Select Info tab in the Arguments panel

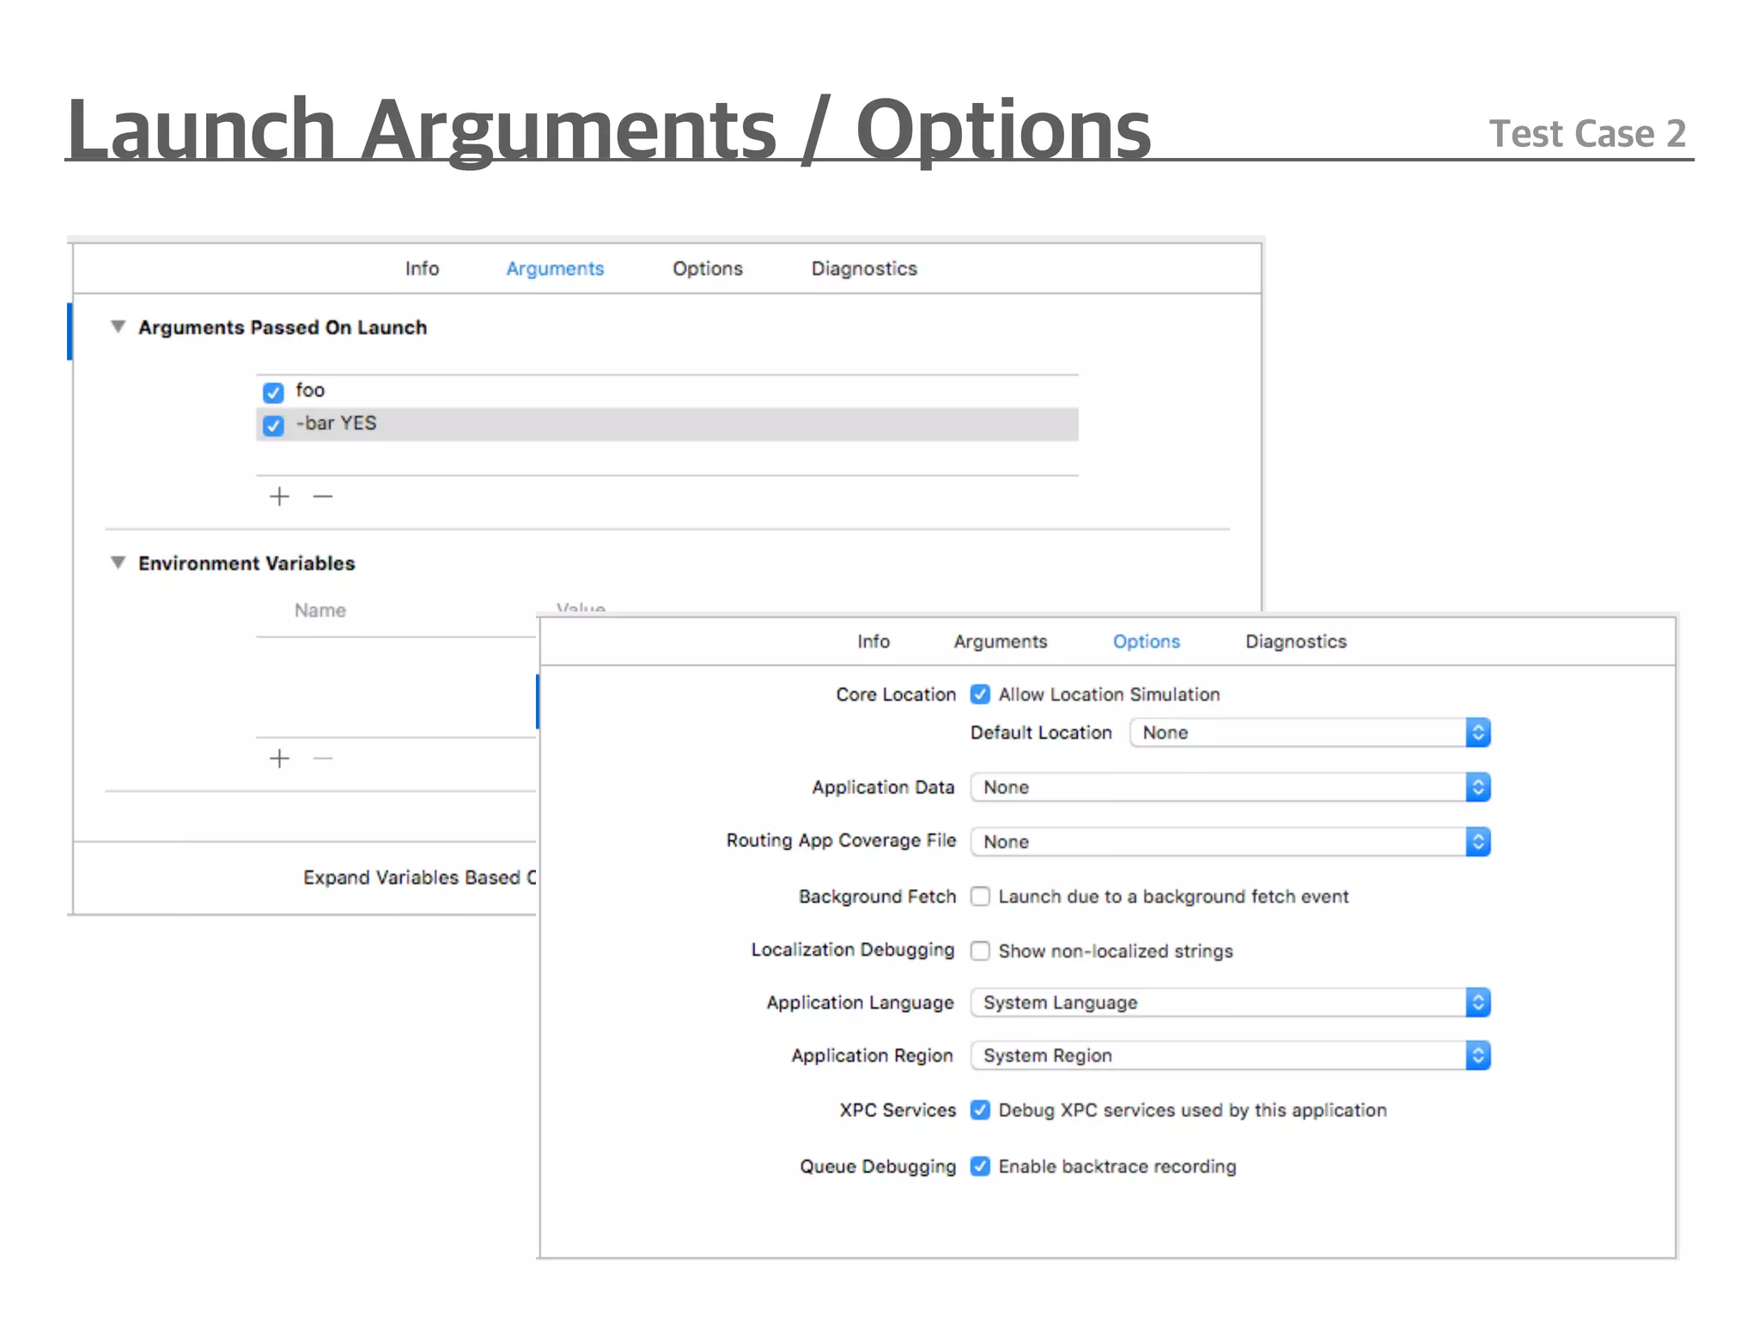422,269
